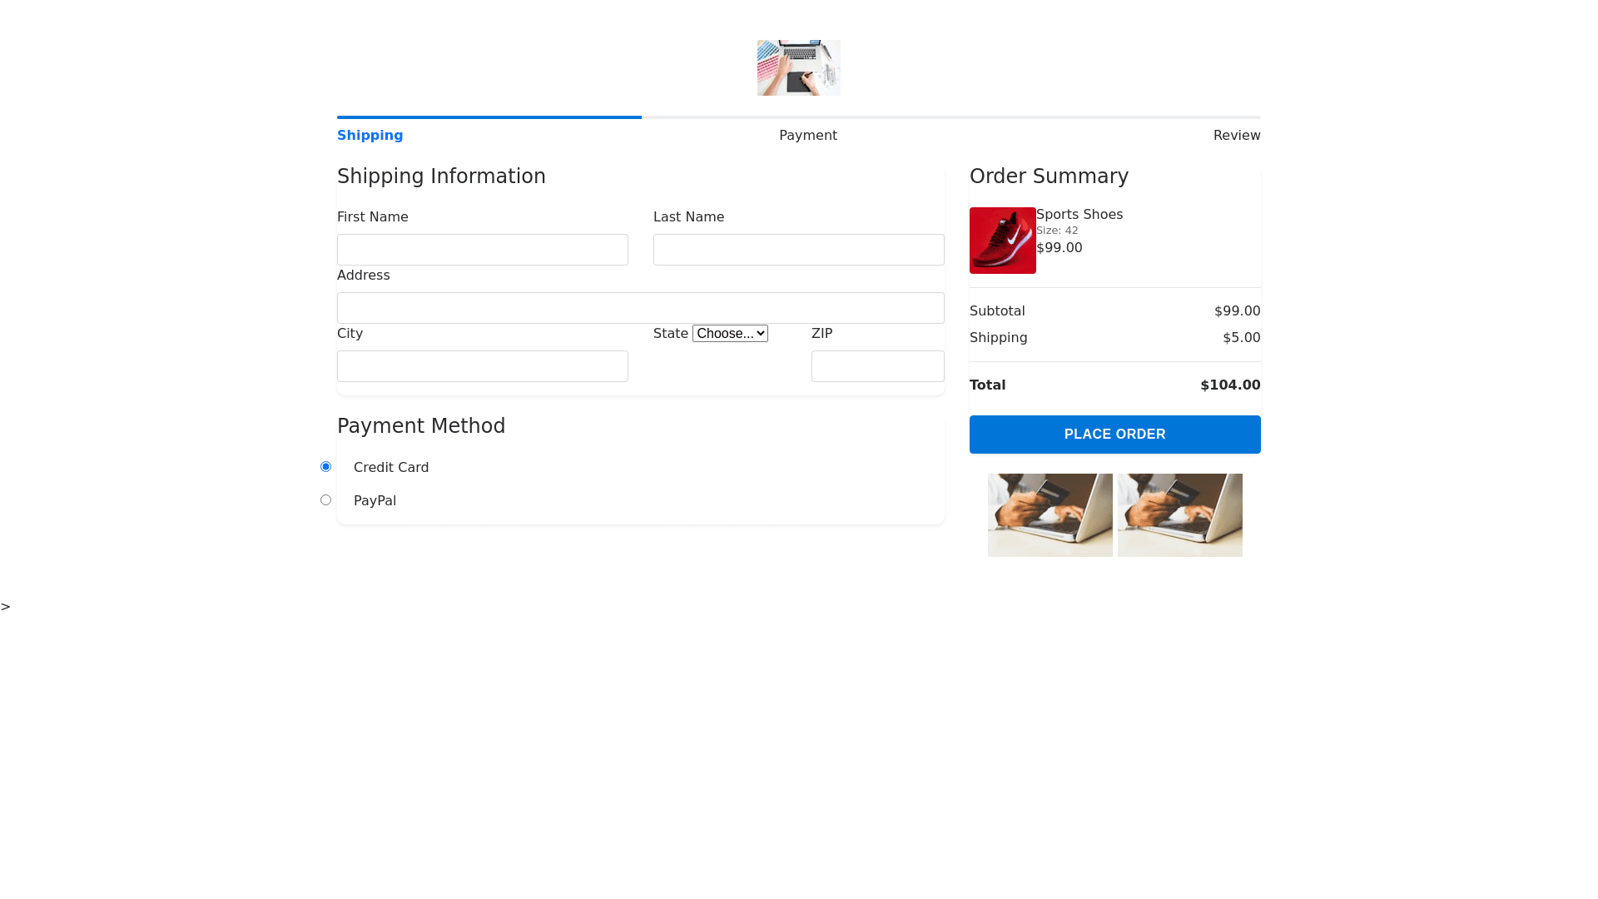The width and height of the screenshot is (1598, 899).
Task: Select the Credit Card radio option
Action: [325, 467]
